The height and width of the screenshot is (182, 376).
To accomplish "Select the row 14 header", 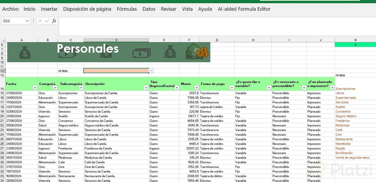I will click(x=3, y=89).
